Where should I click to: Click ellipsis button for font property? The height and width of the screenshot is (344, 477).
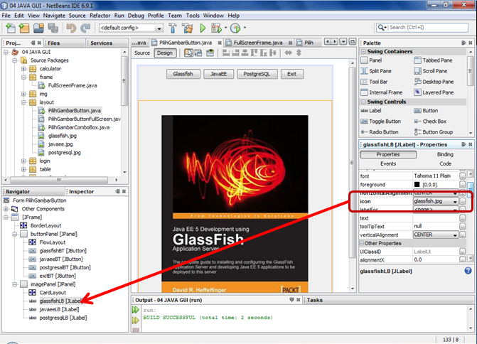click(x=462, y=176)
